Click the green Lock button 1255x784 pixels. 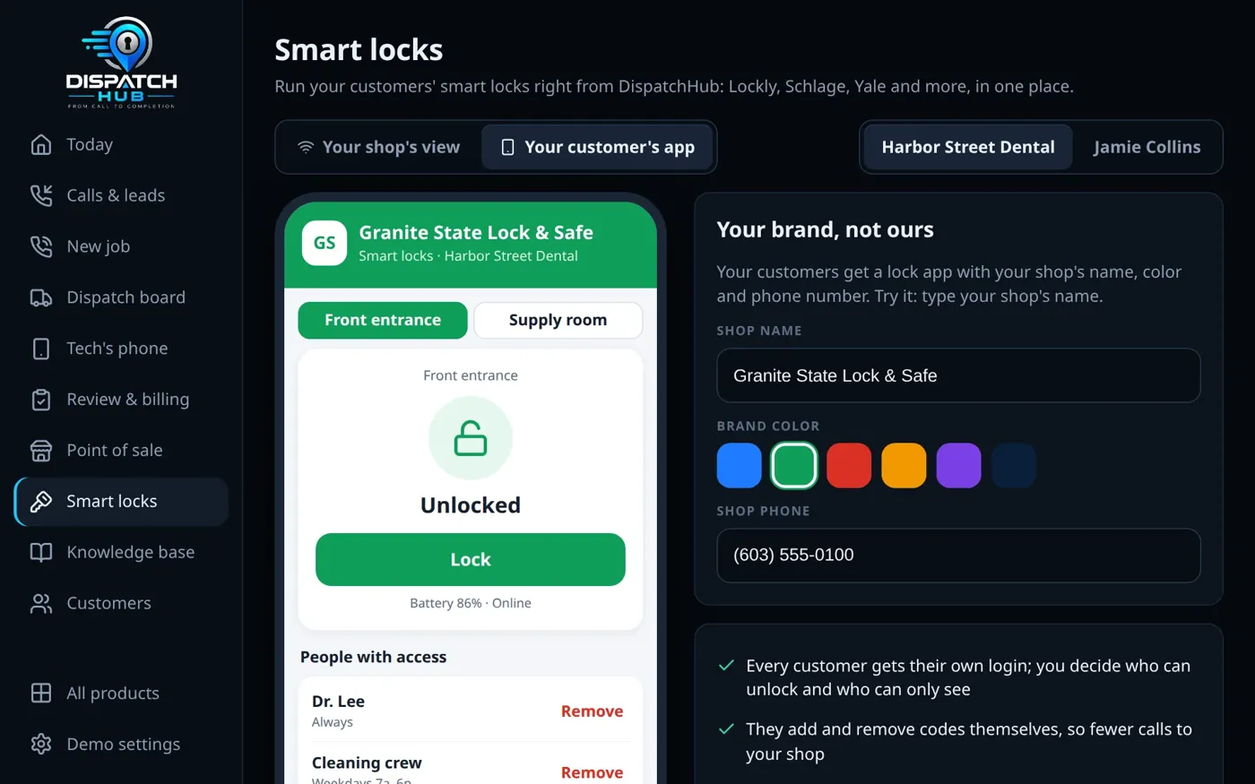tap(471, 560)
